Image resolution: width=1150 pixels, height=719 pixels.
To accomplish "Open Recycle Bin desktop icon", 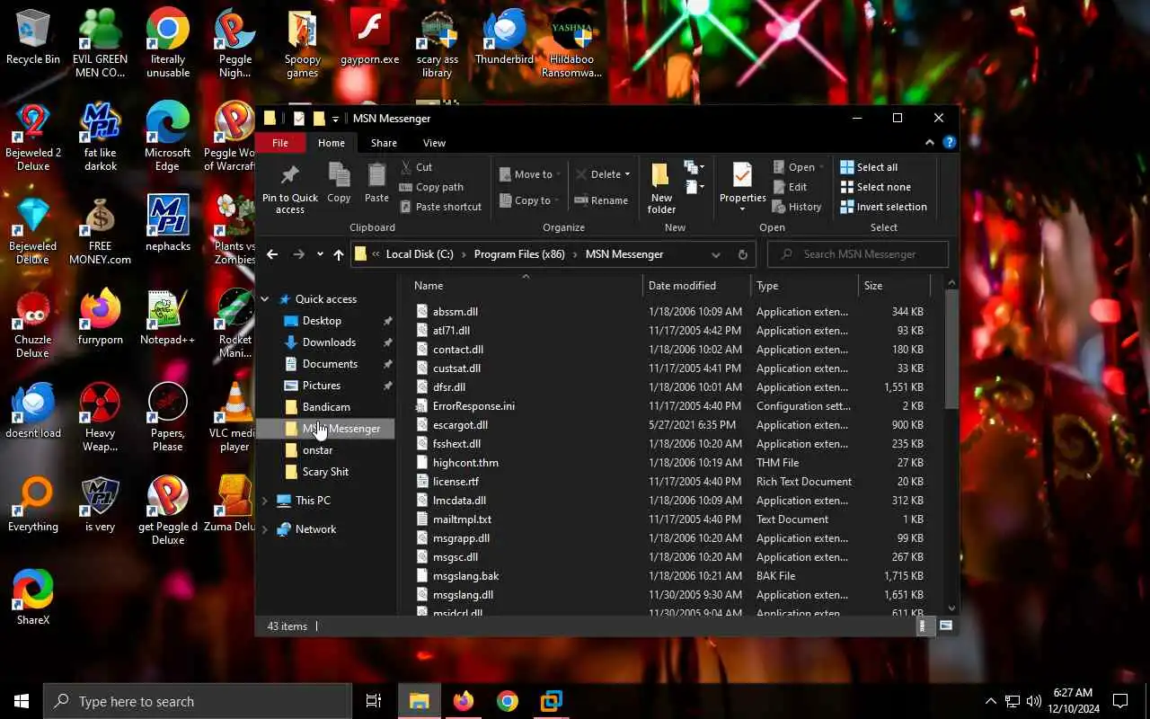I will coord(33,38).
